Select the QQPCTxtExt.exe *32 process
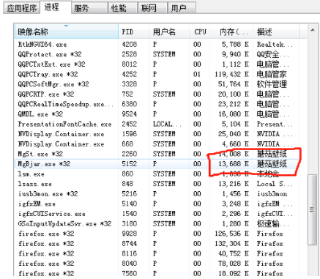This screenshot has height=279, width=320. tap(157, 64)
